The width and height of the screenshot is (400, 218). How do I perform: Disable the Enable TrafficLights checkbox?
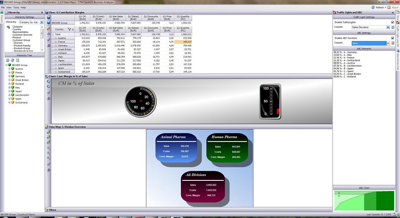tap(392, 22)
